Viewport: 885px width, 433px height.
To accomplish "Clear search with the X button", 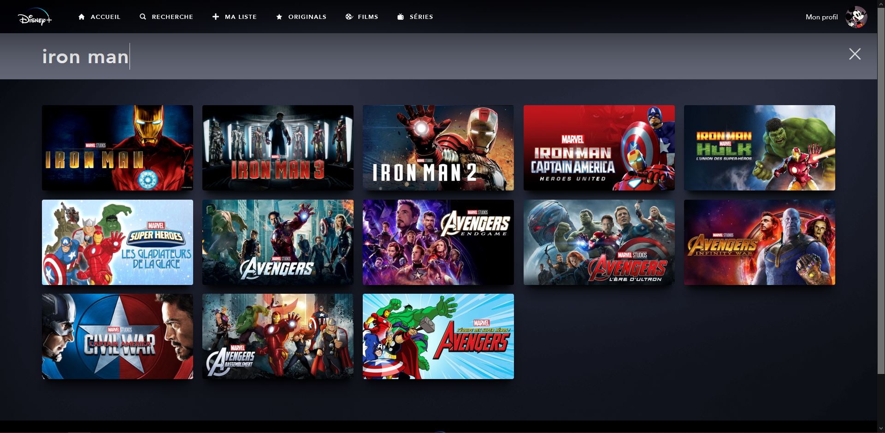I will point(855,54).
